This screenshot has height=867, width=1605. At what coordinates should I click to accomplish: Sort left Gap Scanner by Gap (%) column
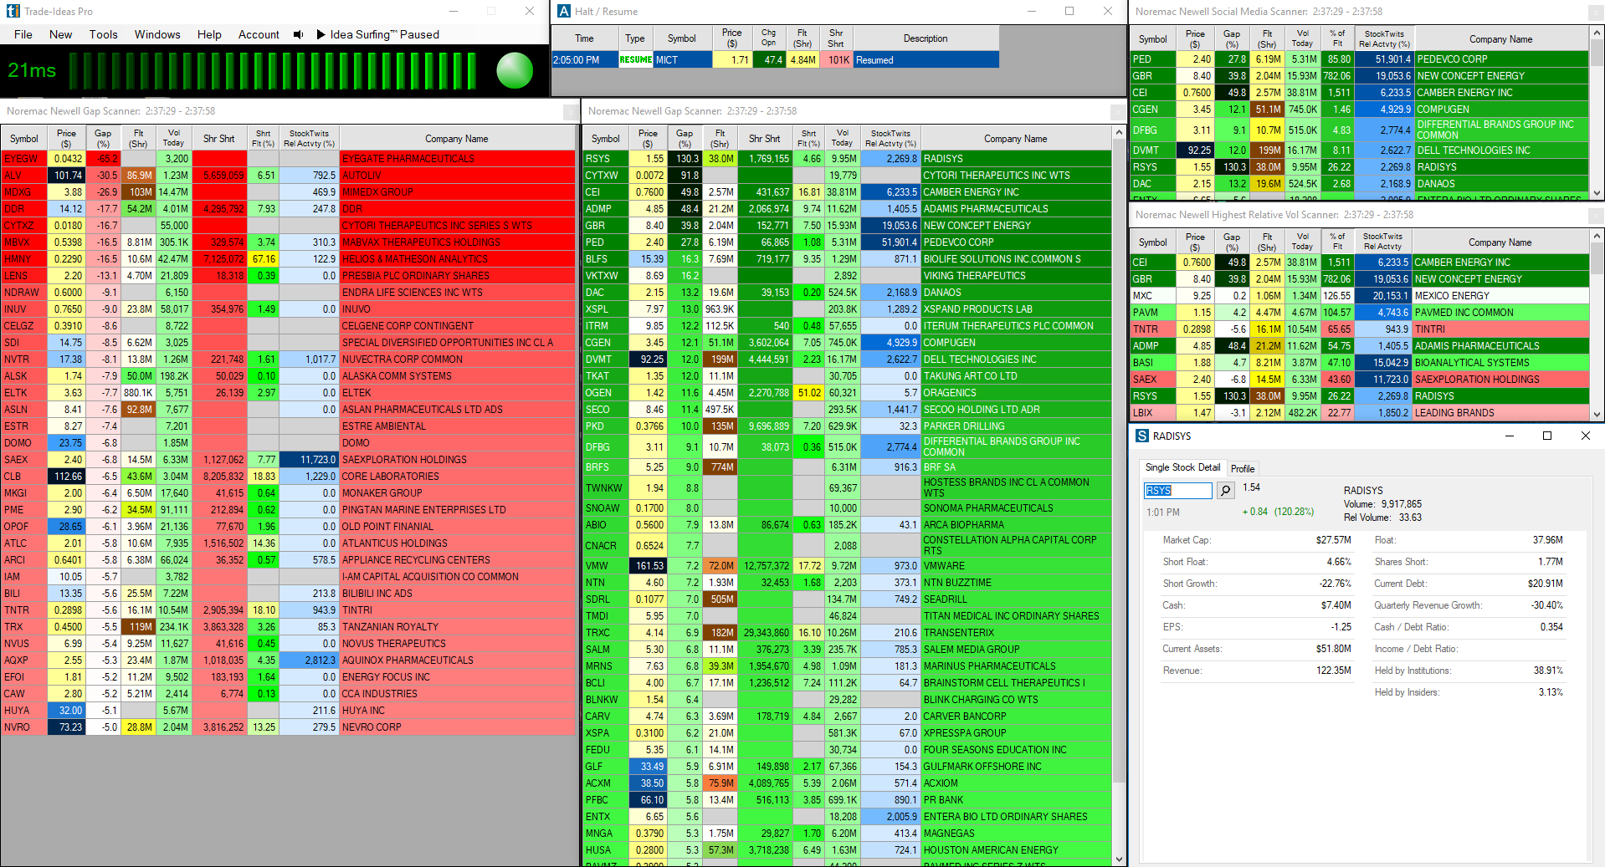[x=103, y=138]
